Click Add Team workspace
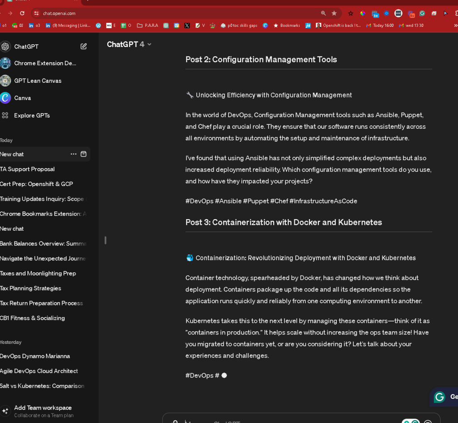Screen dimensions: 458x423 [x=43, y=408]
